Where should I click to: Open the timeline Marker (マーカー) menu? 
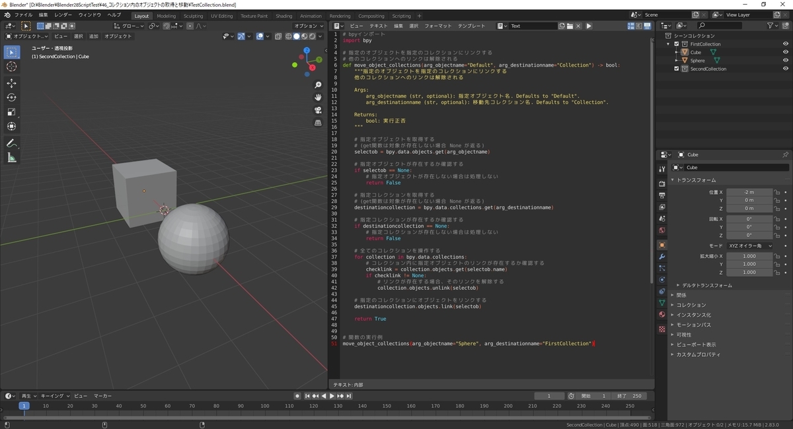[102, 395]
